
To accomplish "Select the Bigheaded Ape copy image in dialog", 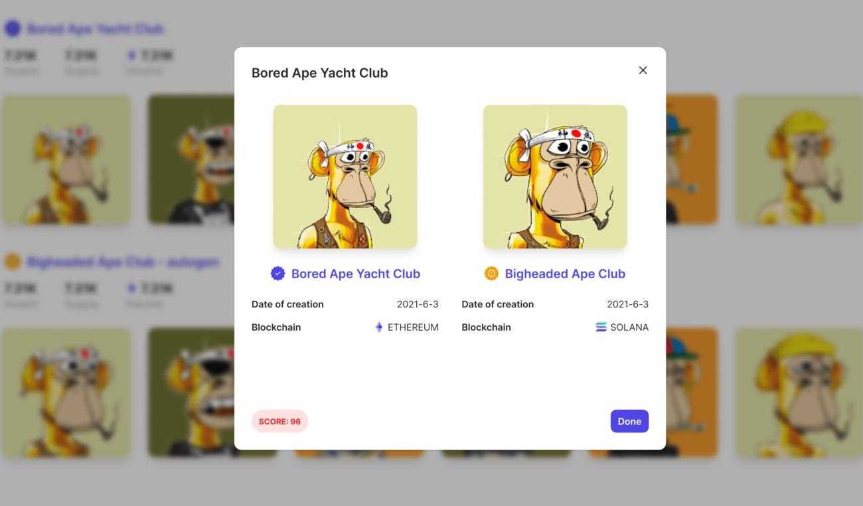I will tap(555, 177).
